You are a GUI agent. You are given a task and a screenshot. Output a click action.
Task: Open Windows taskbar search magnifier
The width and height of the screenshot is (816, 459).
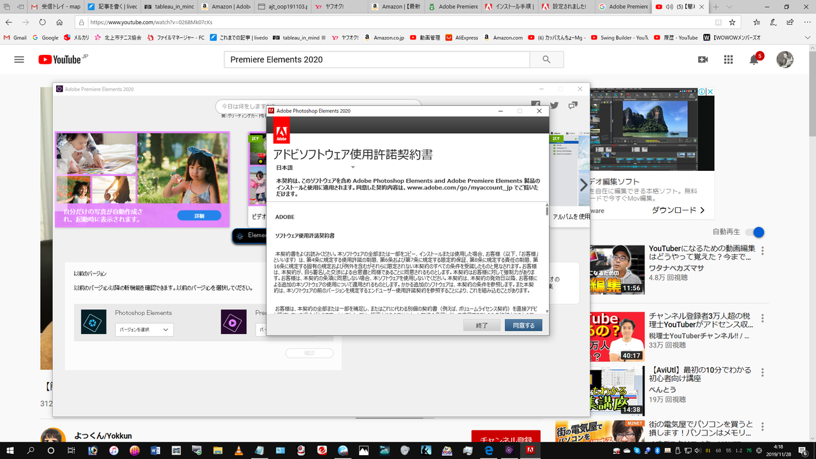(31, 451)
